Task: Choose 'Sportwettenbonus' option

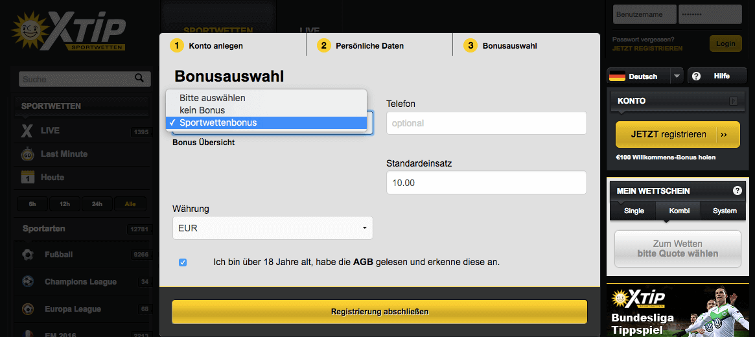Action: tap(266, 122)
